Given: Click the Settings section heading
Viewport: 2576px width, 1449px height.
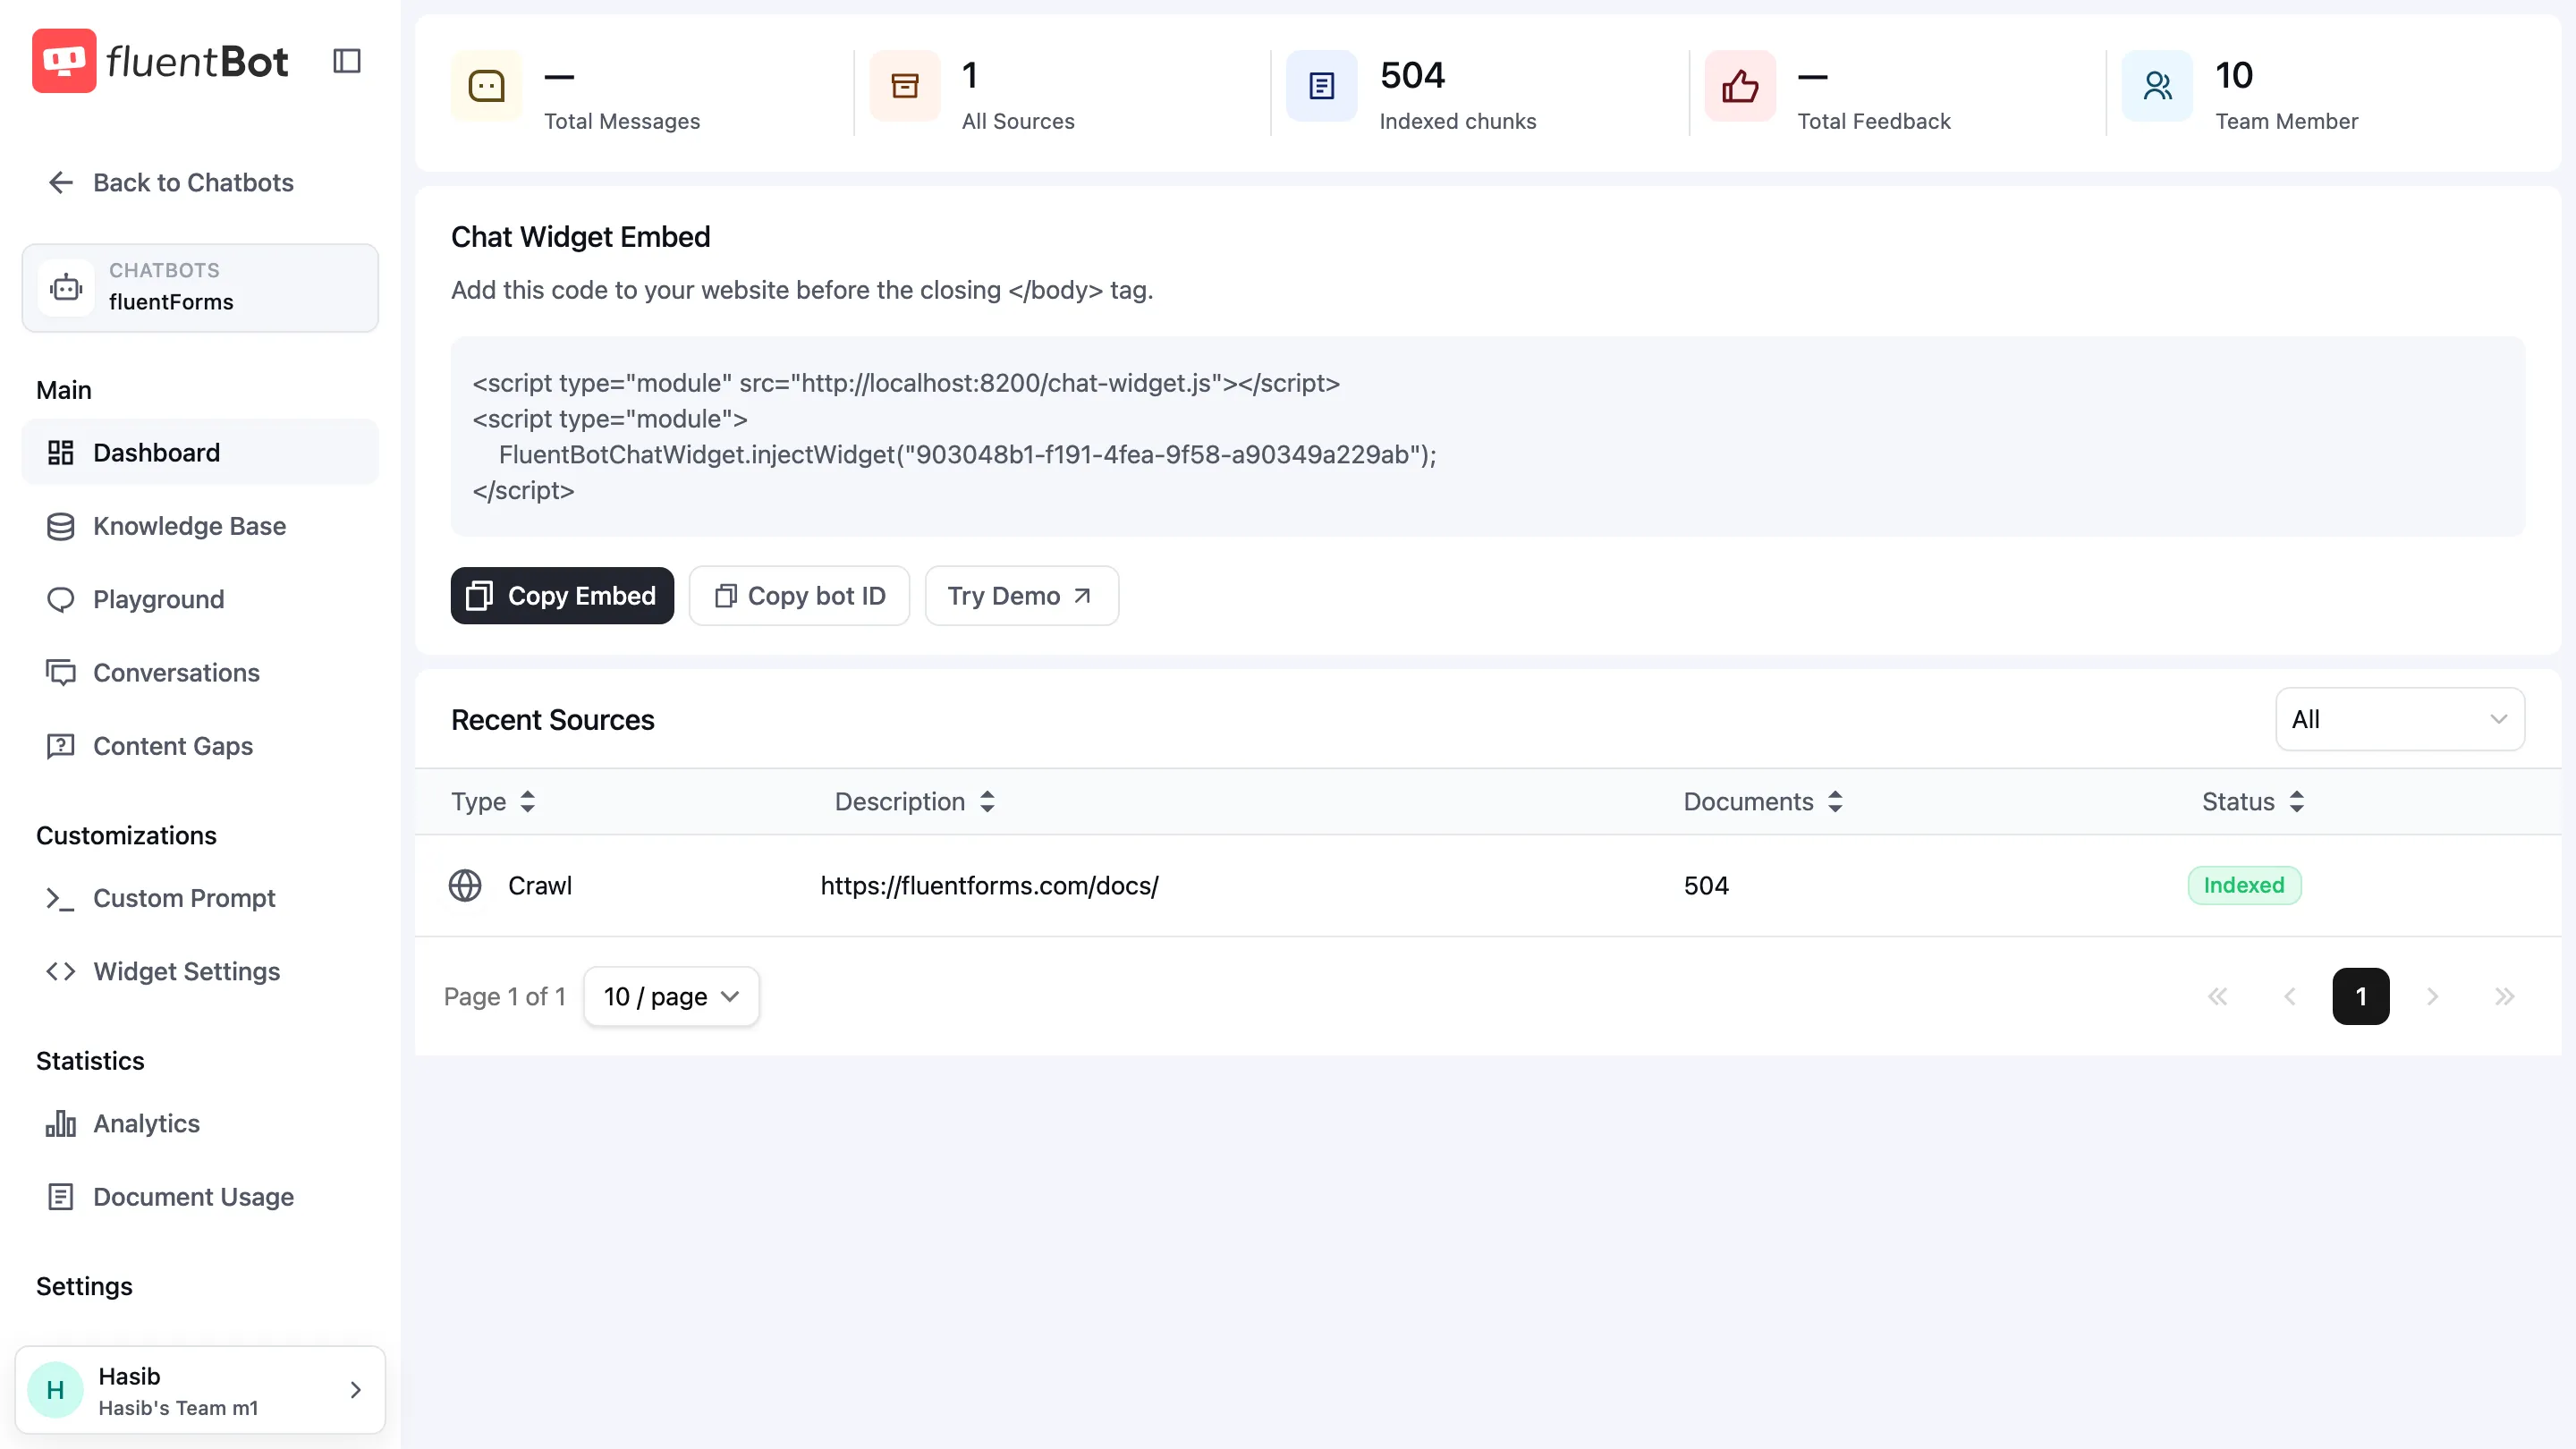Looking at the screenshot, I should pos(84,1286).
